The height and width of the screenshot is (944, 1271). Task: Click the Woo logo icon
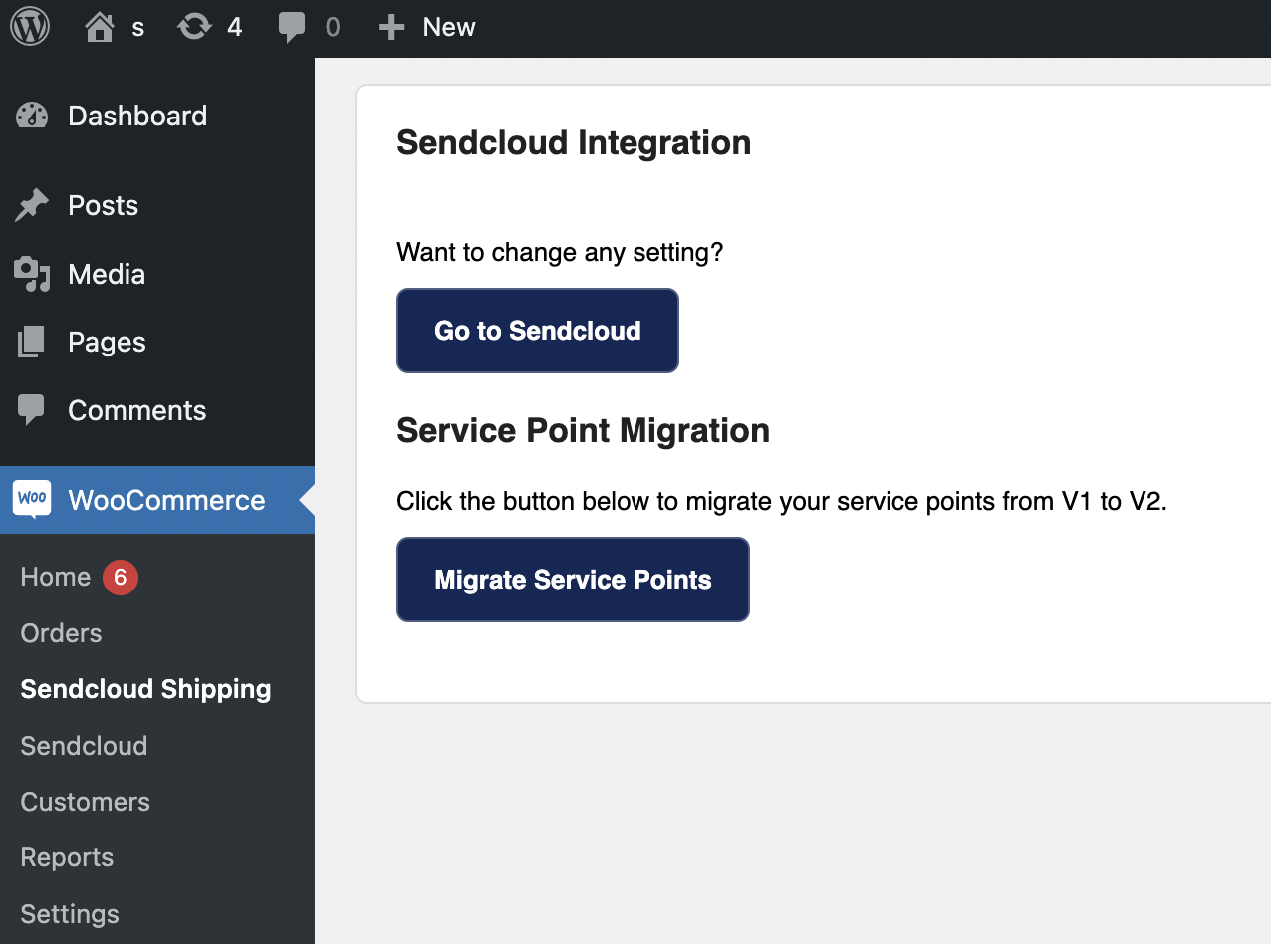pos(32,499)
